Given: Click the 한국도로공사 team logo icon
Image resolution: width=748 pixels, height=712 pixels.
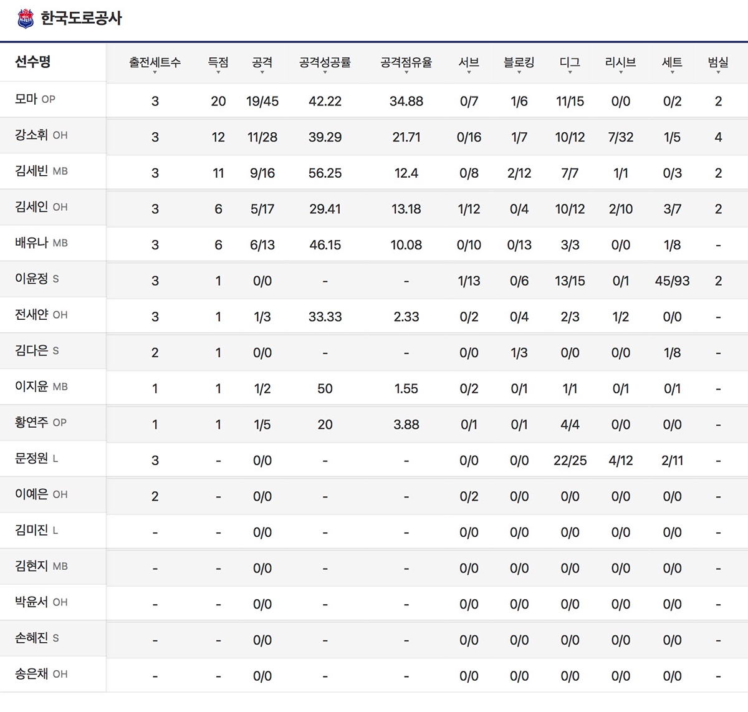Looking at the screenshot, I should coord(26,18).
